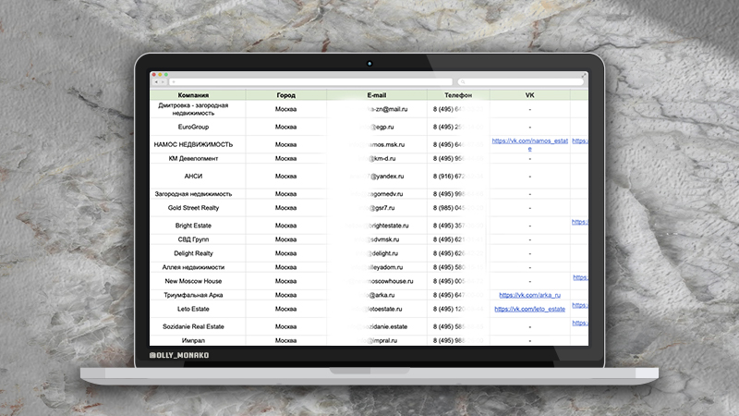Toggle fullscreen with the diagonal arrows icon
This screenshot has height=416, width=739.
coord(584,75)
